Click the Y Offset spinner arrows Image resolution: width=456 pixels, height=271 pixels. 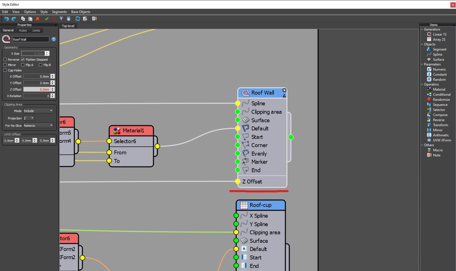[x=53, y=83]
